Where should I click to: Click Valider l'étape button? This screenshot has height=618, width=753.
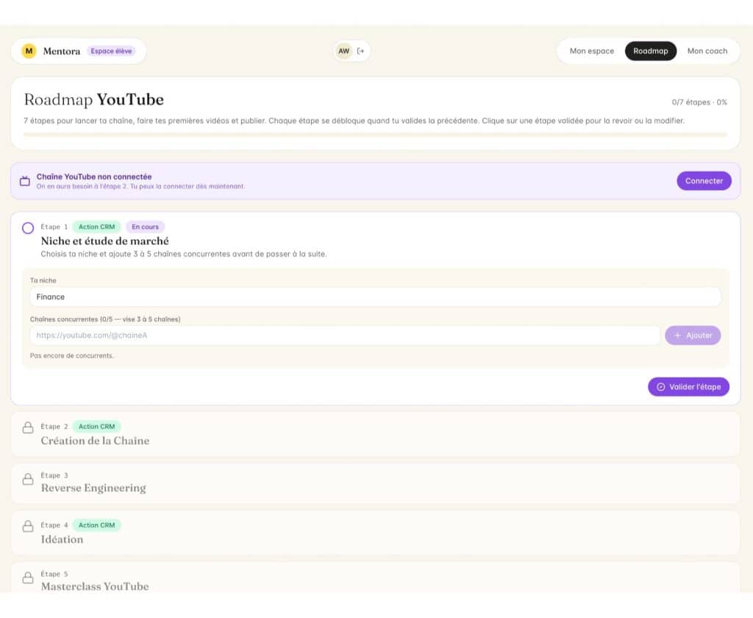click(x=688, y=387)
